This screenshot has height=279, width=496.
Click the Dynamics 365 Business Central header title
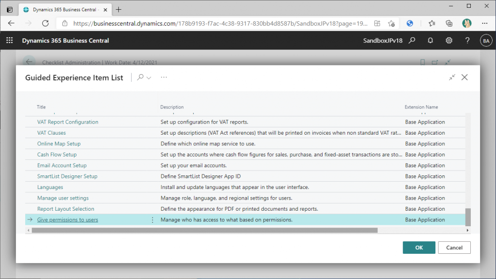[x=65, y=41]
